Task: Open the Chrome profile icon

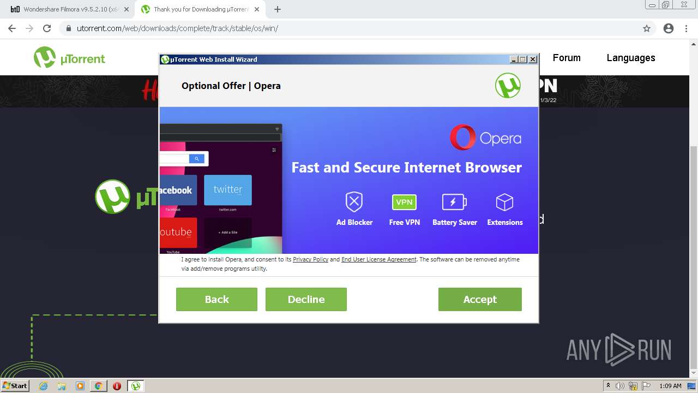Action: pos(669,28)
